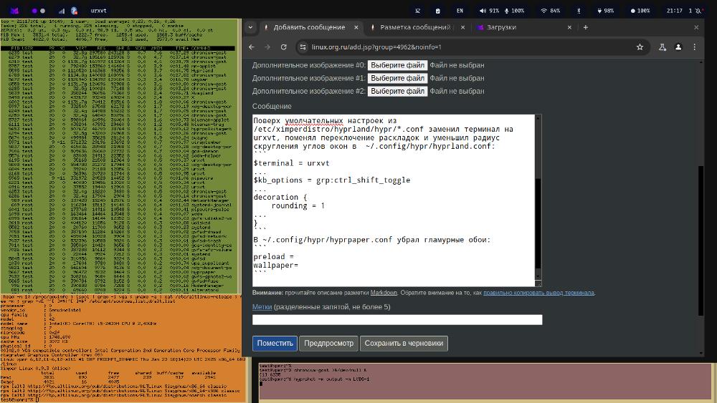
Task: Close the Разметка сообщений tab
Action: (x=462, y=27)
